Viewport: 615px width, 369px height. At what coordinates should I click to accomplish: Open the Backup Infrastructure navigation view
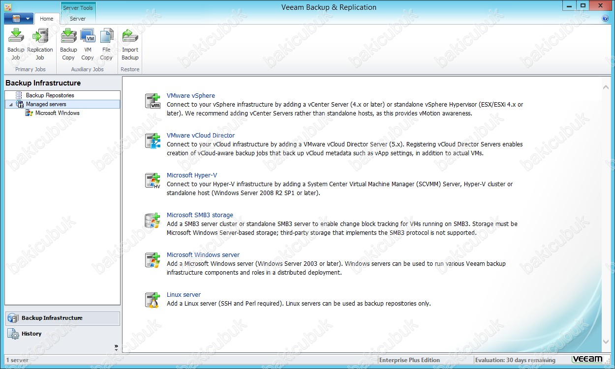[x=62, y=318]
